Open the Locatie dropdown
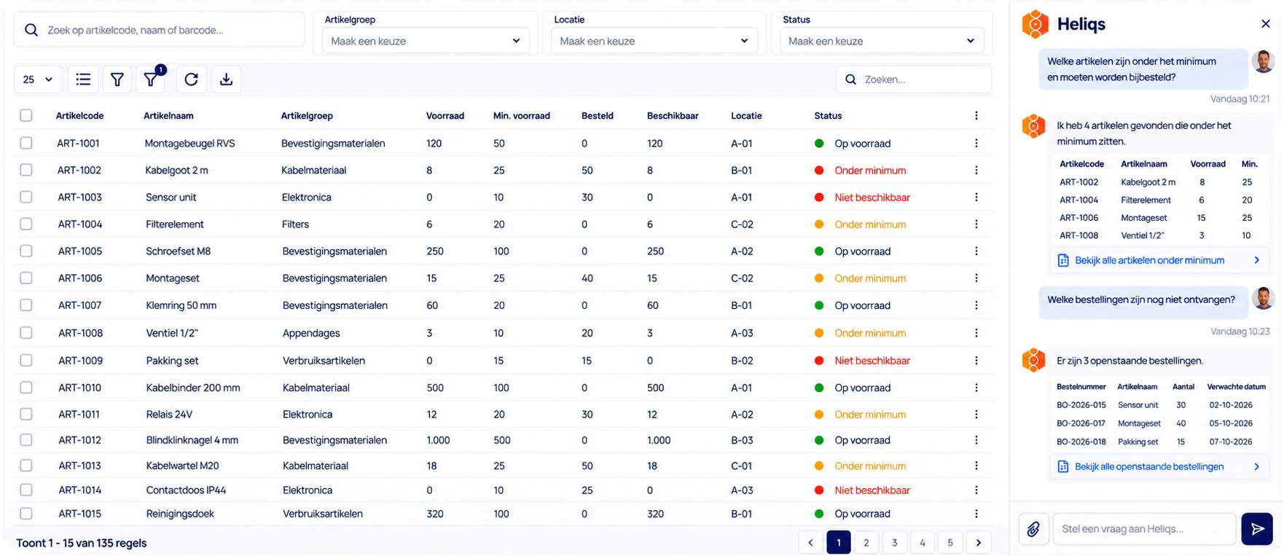The width and height of the screenshot is (1284, 556). 654,41
